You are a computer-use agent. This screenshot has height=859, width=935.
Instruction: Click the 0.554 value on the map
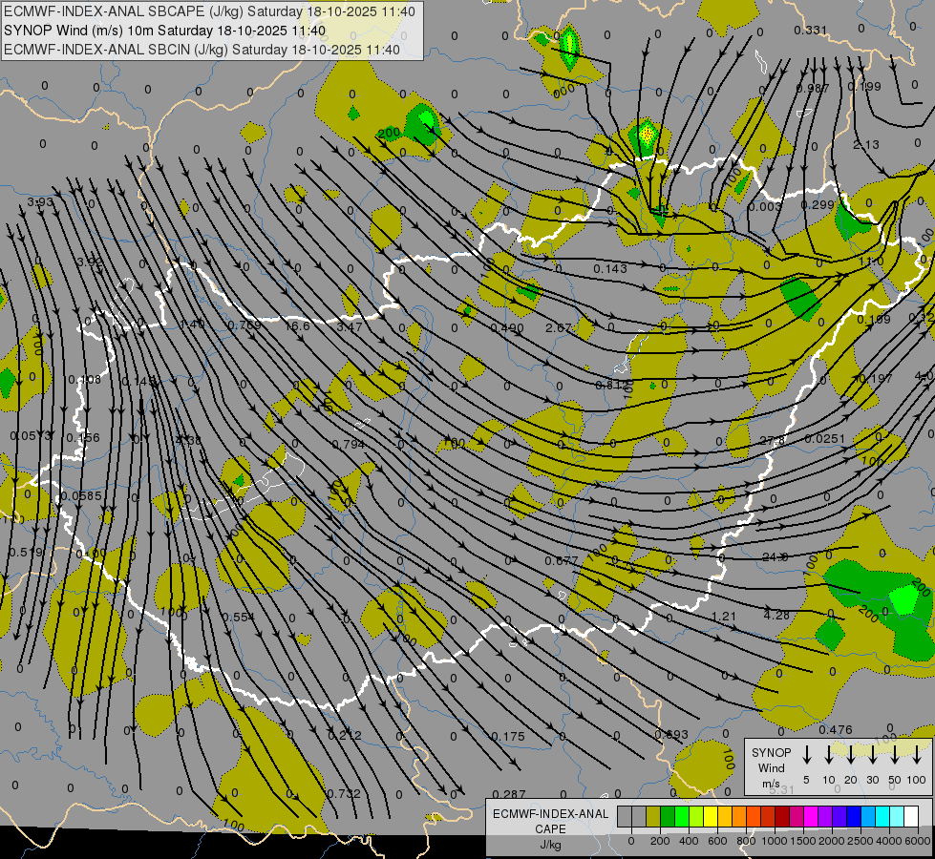click(x=238, y=617)
